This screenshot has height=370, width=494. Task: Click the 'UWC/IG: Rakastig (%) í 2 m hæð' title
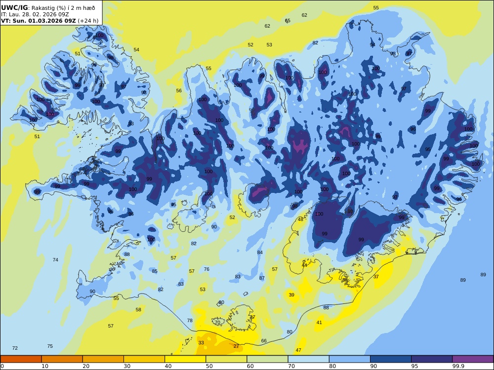coord(48,8)
